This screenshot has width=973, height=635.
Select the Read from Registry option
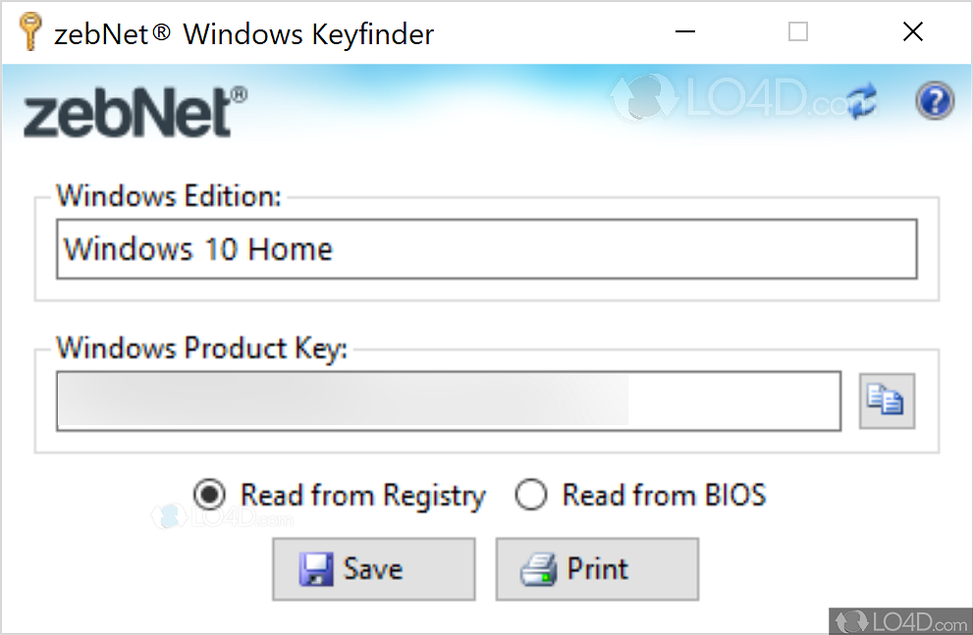[209, 496]
